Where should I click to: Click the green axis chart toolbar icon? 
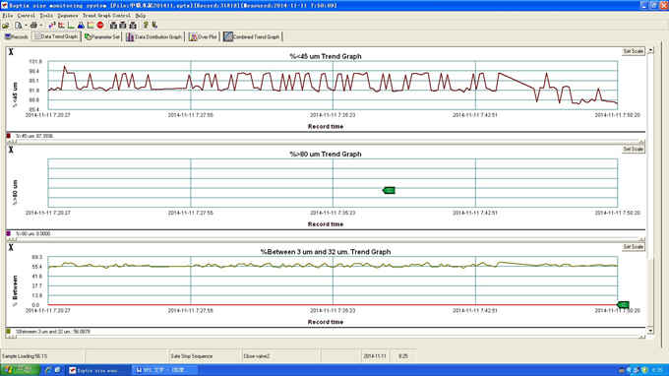coord(71,26)
